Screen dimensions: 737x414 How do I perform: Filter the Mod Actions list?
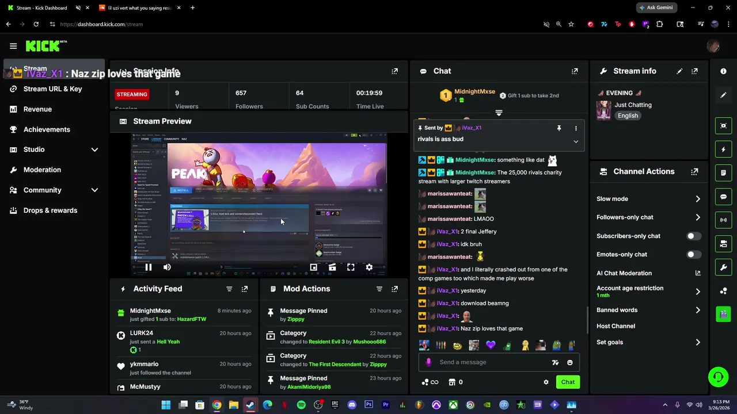[379, 289]
